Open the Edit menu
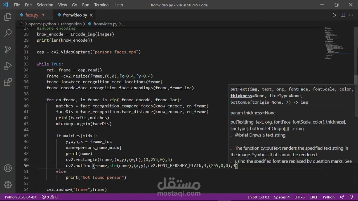Image resolution: width=358 pixels, height=201 pixels. (28, 5)
